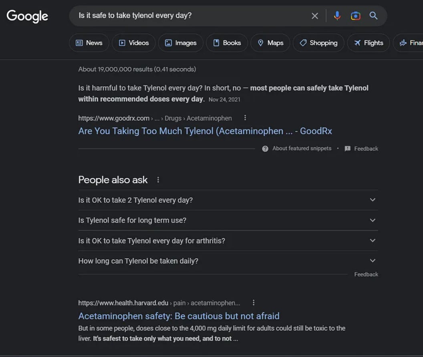Click the Google logo
The height and width of the screenshot is (357, 423).
click(27, 16)
